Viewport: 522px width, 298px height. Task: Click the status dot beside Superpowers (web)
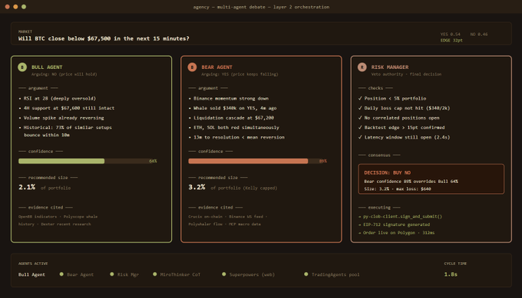(x=223, y=274)
